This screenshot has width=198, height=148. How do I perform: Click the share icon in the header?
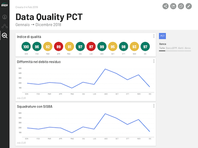[165, 6]
